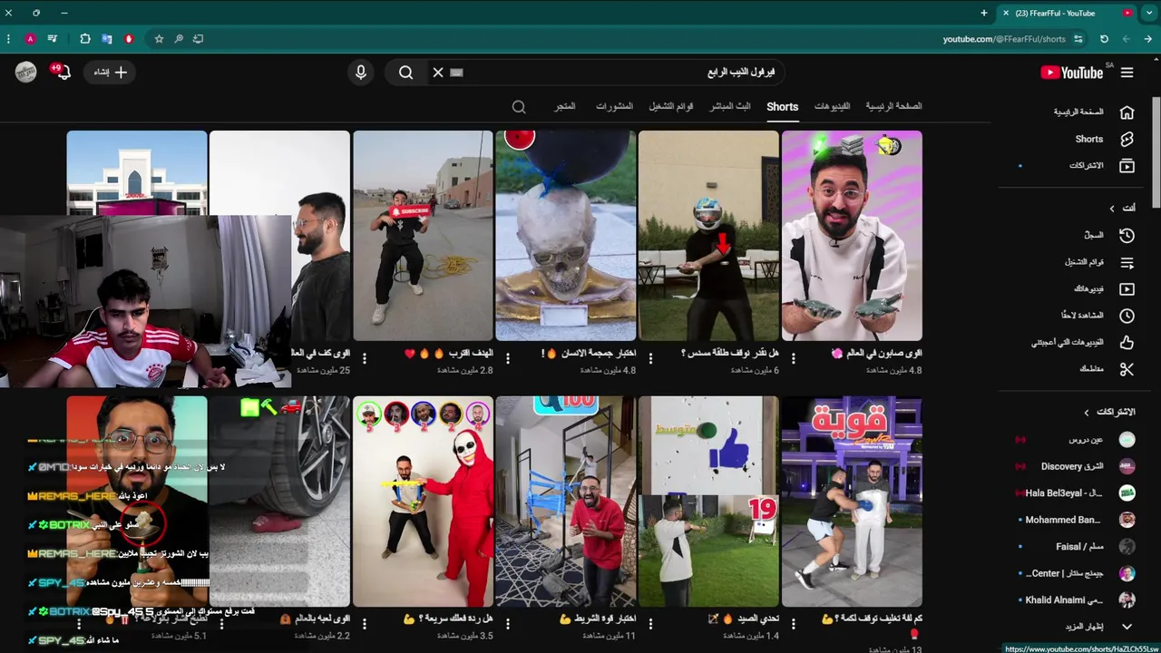Click the 'إنشاء' create button

click(109, 73)
